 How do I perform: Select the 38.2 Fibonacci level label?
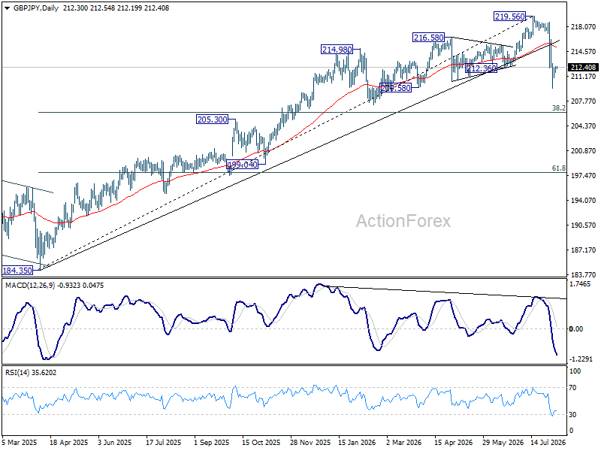pyautogui.click(x=558, y=108)
